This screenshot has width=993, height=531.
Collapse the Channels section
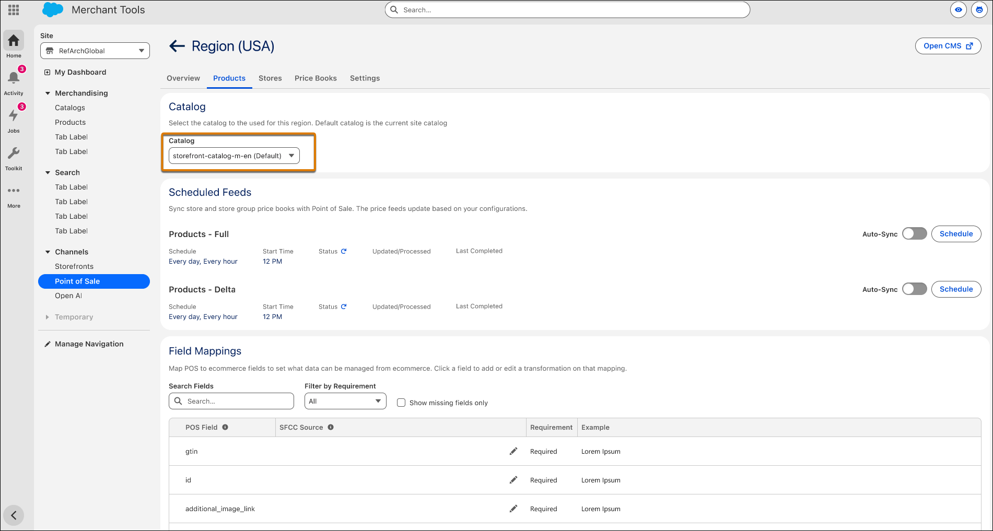(x=48, y=252)
